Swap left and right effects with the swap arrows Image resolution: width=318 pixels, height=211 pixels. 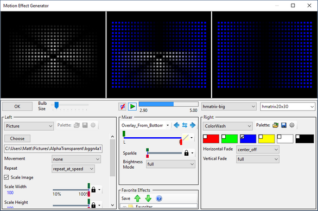(185, 125)
